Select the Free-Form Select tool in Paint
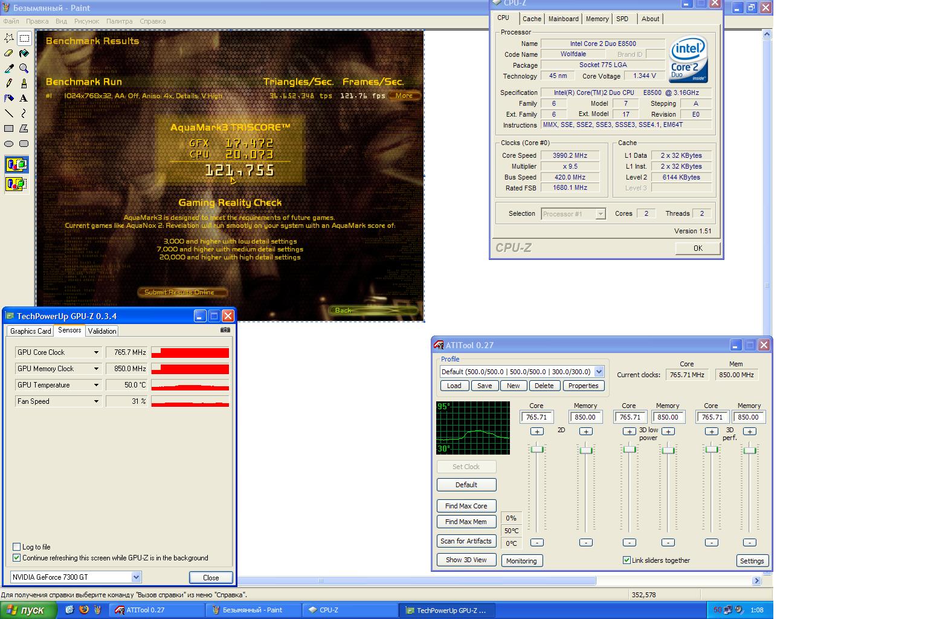The width and height of the screenshot is (928, 619). tap(9, 38)
